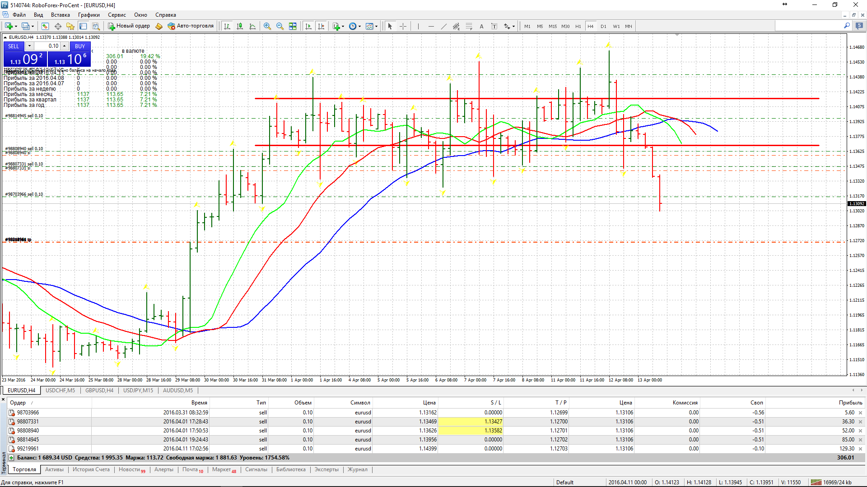Toggle the Авто-торговля button
867x487 pixels.
pos(191,26)
